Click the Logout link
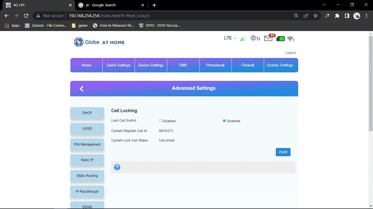The height and width of the screenshot is (209, 373). (x=291, y=53)
